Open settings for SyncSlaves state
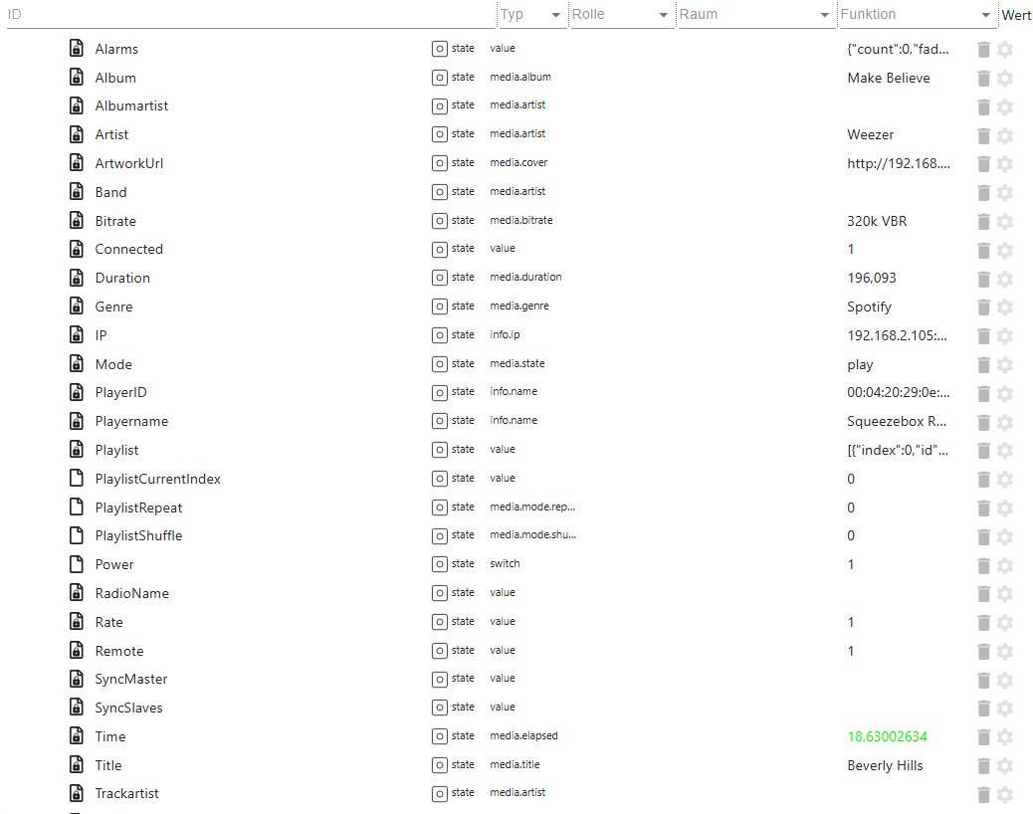The image size is (1033, 814). click(x=1005, y=709)
